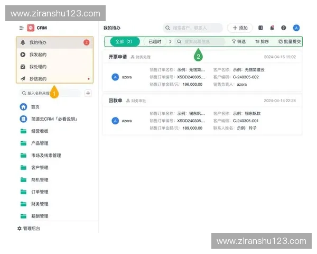Click the 我的待办 page title
317x254 pixels.
pos(112,28)
